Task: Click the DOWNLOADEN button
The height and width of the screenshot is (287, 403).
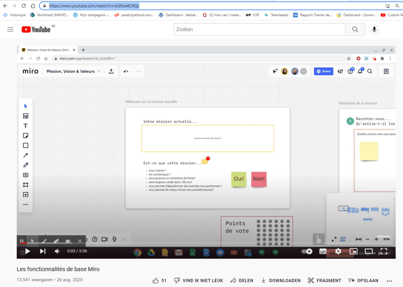Action: click(281, 281)
